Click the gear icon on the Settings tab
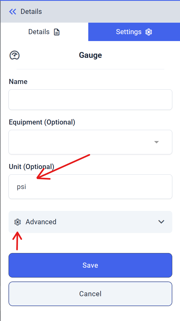Screen dimensions: 180x321 [149, 32]
